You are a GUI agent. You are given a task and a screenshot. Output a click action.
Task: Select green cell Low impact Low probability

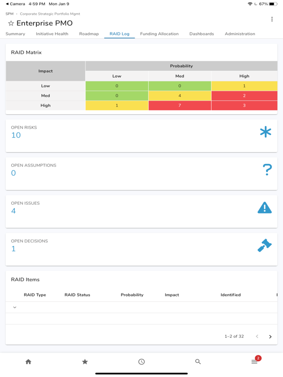coord(117,86)
